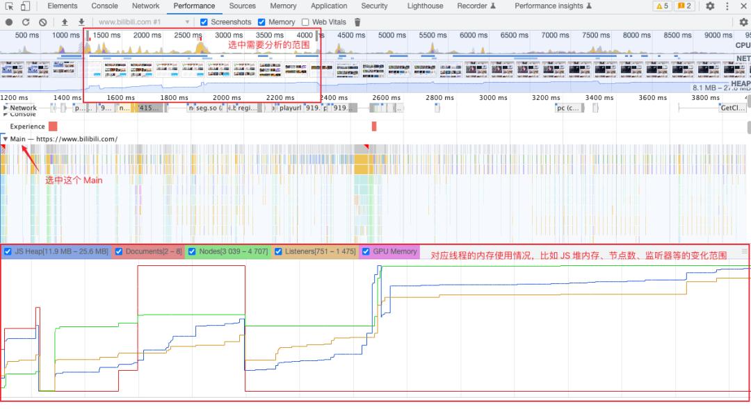Click the load profile upload icon
This screenshot has width=751, height=409.
coord(65,22)
